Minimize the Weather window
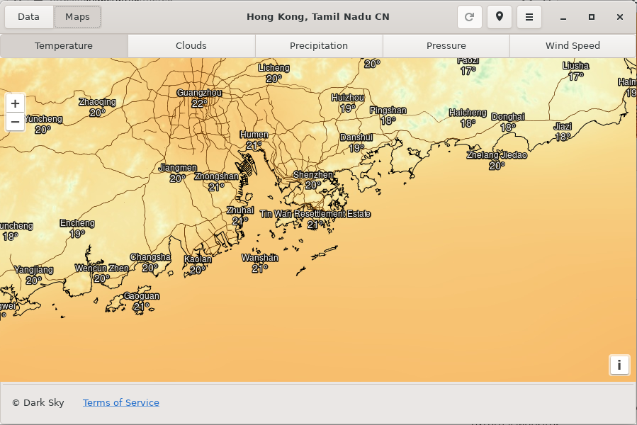 click(563, 16)
